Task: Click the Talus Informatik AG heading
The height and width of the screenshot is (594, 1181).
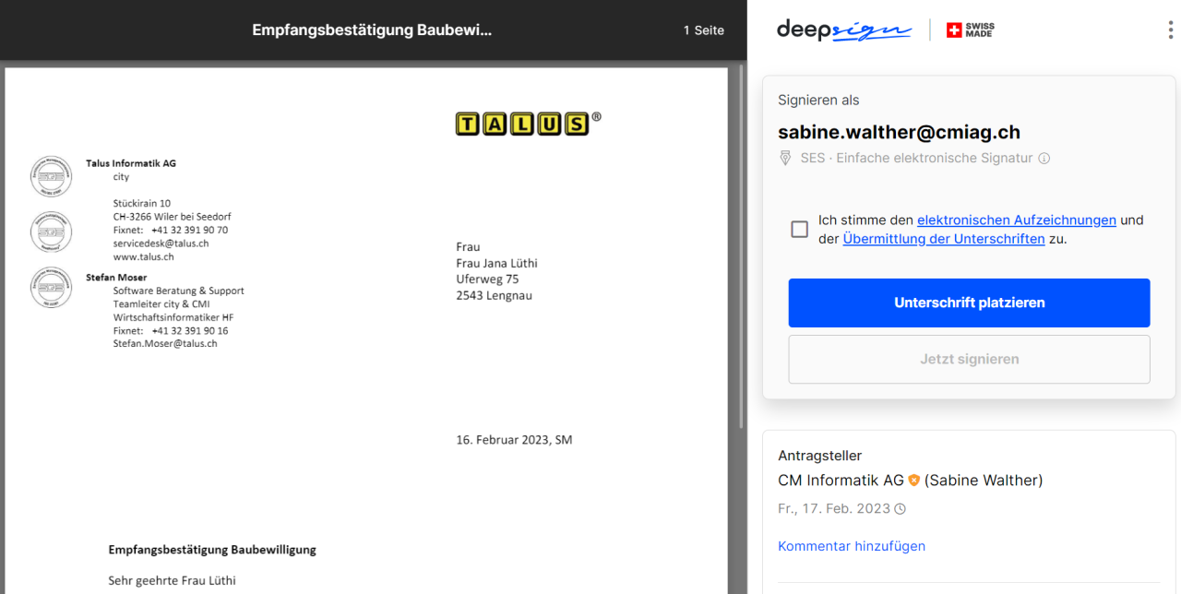Action: [131, 163]
